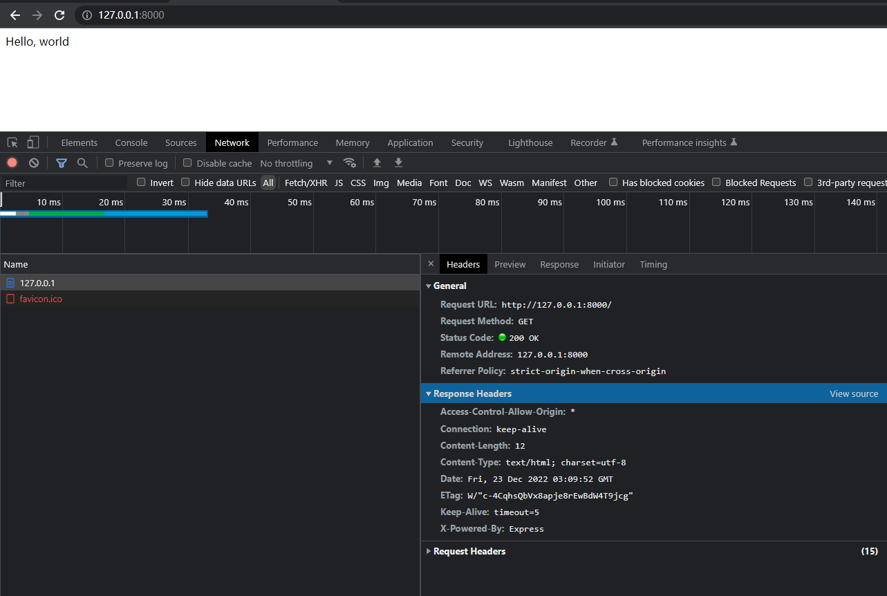The height and width of the screenshot is (596, 887).
Task: Click the blue request bar in timeline overview
Action: (x=156, y=214)
